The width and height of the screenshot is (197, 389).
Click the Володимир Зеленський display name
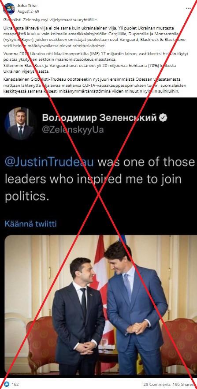click(x=99, y=118)
